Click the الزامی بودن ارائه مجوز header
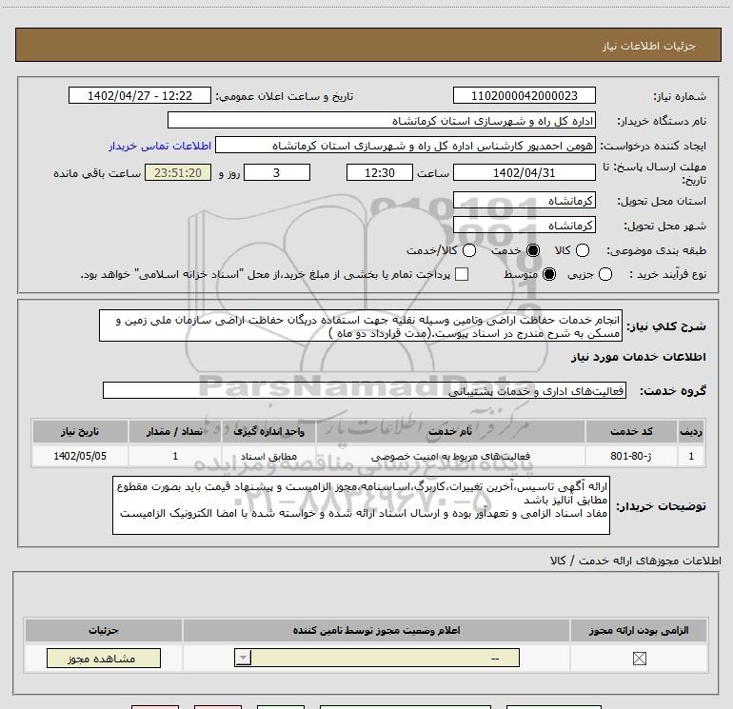This screenshot has width=733, height=709. pyautogui.click(x=639, y=630)
